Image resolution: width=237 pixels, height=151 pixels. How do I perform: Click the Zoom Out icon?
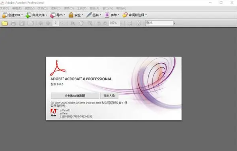99,23
